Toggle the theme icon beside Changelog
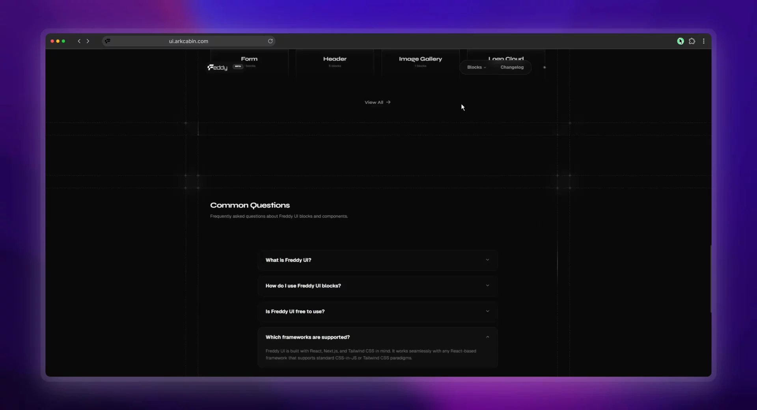757x410 pixels. tap(544, 67)
